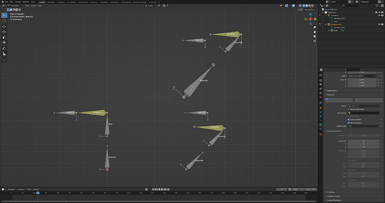Open the Pose menu in viewport header
The image size is (385, 203).
point(40,6)
